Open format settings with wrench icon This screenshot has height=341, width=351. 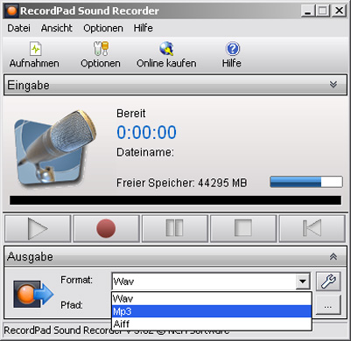coord(328,282)
